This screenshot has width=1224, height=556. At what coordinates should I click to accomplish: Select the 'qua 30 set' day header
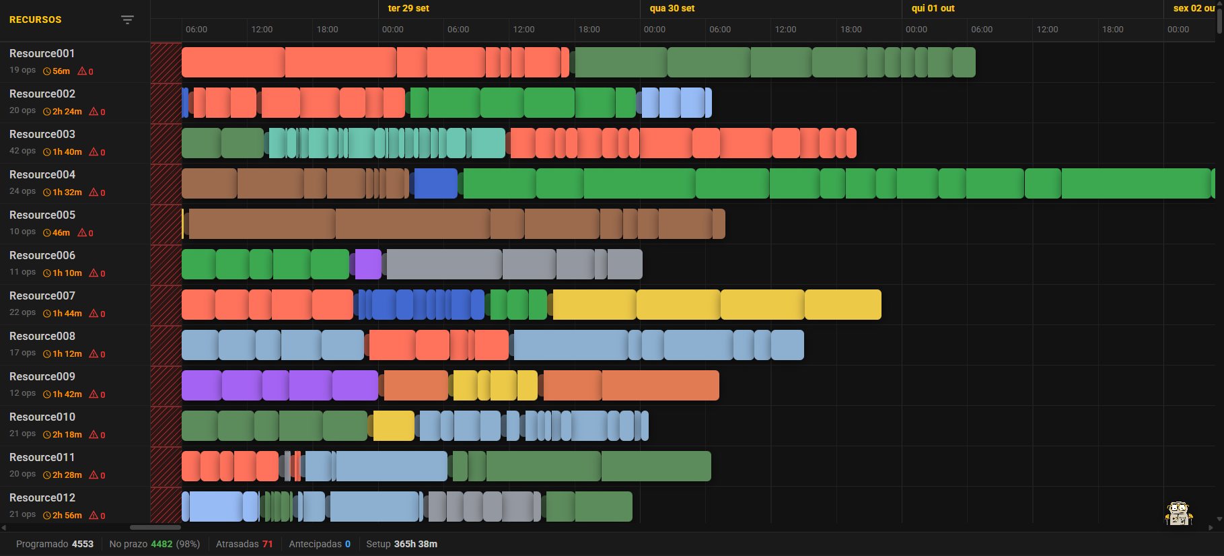tap(672, 8)
